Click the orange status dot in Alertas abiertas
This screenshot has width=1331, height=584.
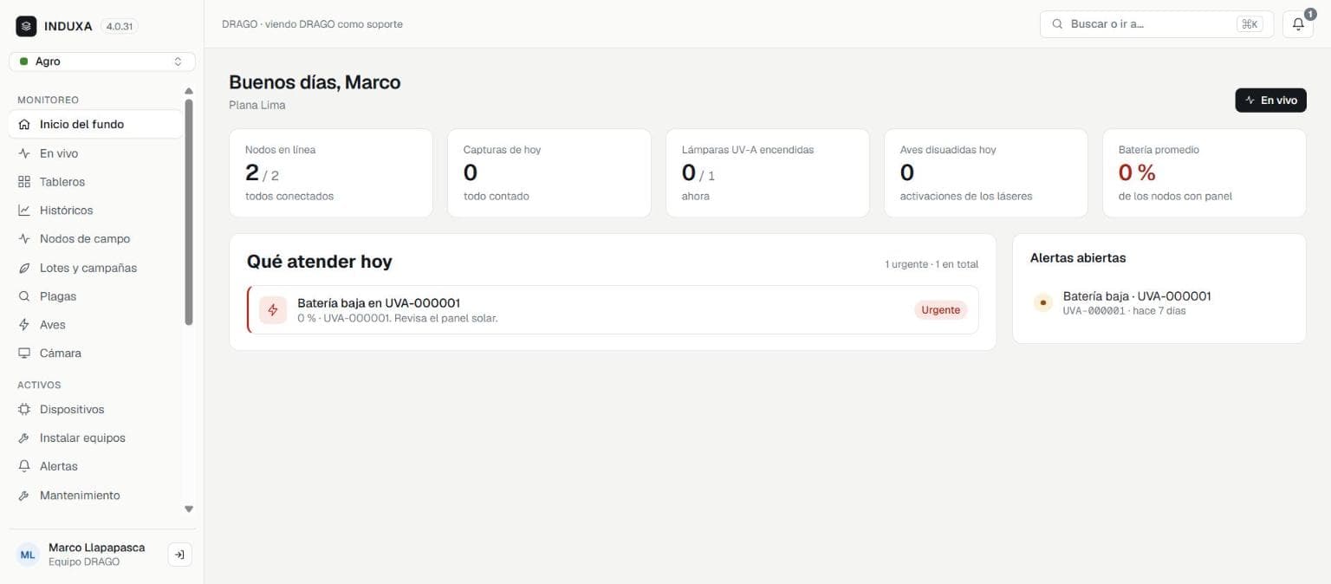point(1042,302)
